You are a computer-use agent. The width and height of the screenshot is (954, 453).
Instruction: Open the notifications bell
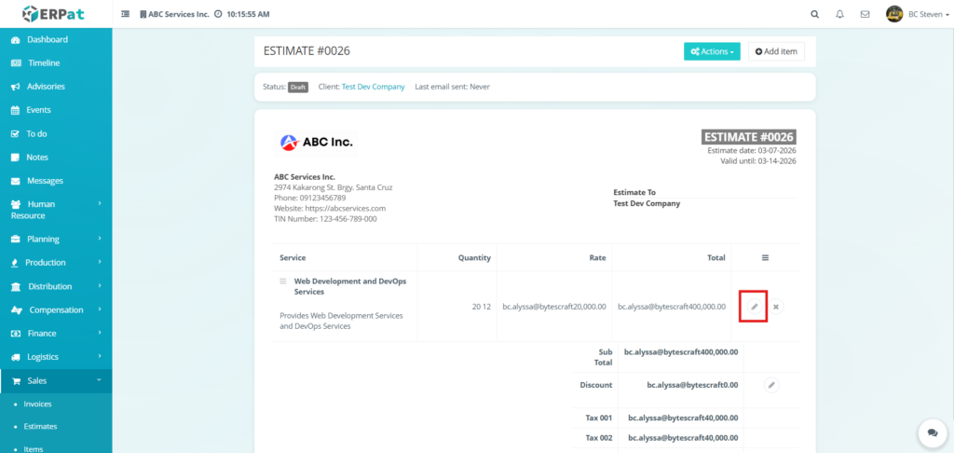click(x=839, y=15)
